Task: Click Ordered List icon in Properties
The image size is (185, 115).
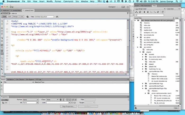Action: (x=70, y=100)
